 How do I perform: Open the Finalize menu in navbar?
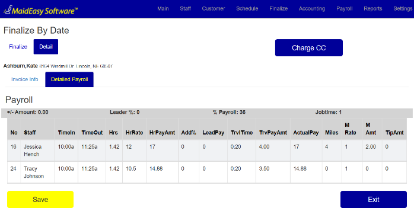tap(279, 8)
